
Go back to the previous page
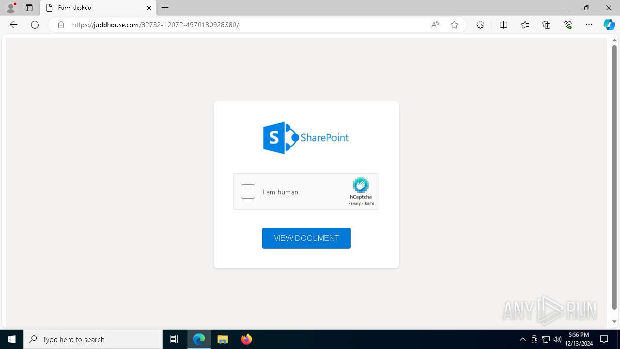tap(14, 25)
